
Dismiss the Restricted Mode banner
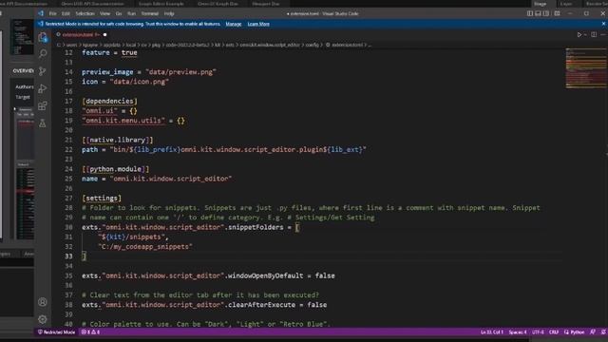pos(603,24)
